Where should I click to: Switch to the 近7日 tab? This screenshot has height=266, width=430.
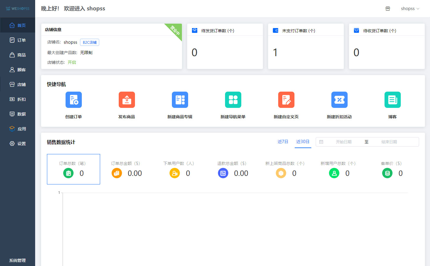283,142
